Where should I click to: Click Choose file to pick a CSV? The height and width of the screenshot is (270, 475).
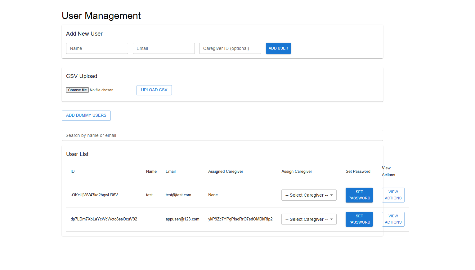pyautogui.click(x=77, y=90)
